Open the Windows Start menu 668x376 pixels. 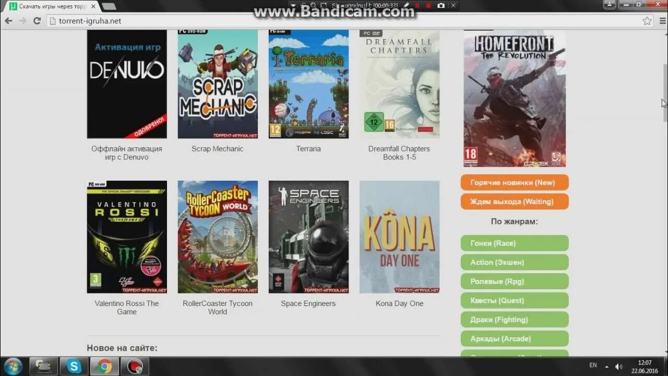click(13, 366)
